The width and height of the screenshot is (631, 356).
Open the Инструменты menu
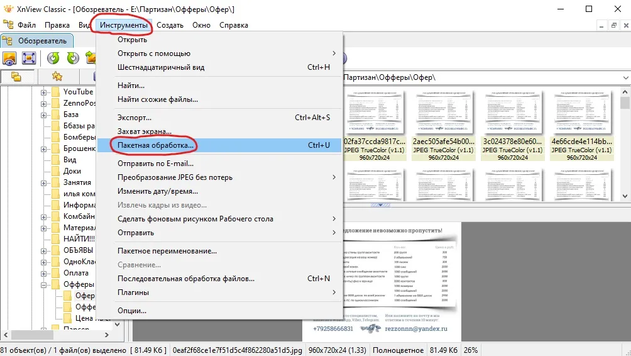[124, 25]
